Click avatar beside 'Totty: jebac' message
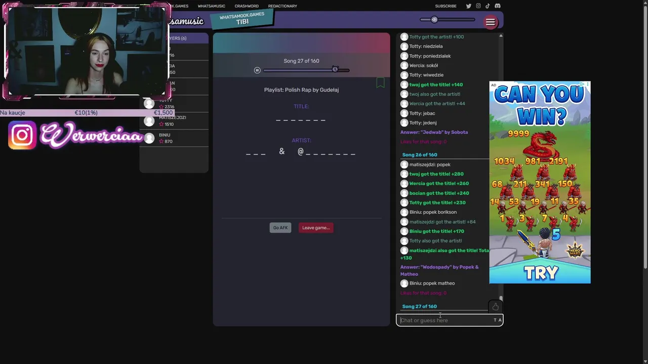This screenshot has height=364, width=648. click(x=404, y=113)
